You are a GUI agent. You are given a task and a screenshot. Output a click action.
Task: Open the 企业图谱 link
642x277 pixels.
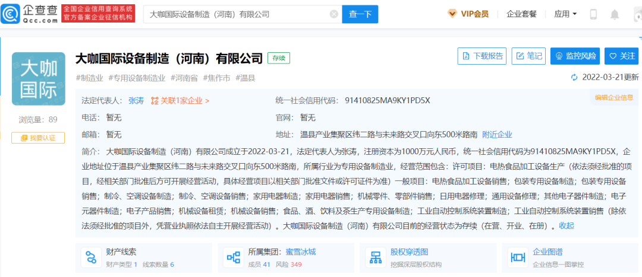547,251
